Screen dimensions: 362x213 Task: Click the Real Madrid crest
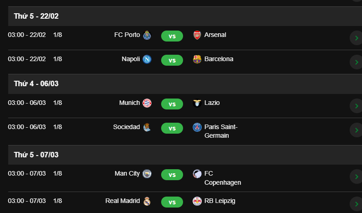(x=147, y=201)
